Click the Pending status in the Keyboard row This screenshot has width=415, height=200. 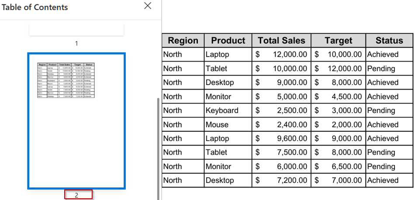(x=389, y=110)
